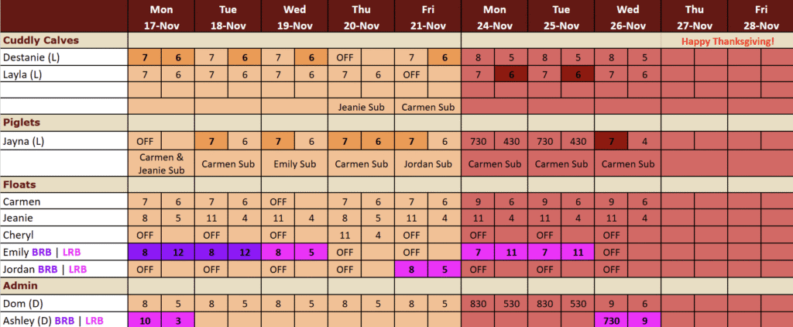Select the Thu 27-Nov column header
Image resolution: width=793 pixels, height=327 pixels.
695,17
